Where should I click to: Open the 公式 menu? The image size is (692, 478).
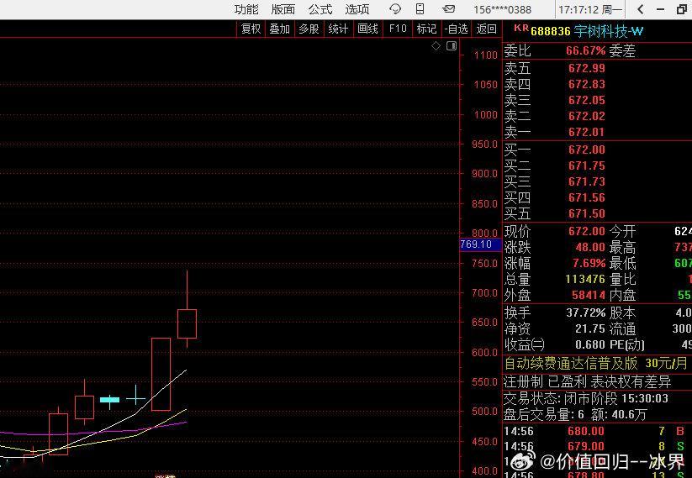click(x=320, y=9)
